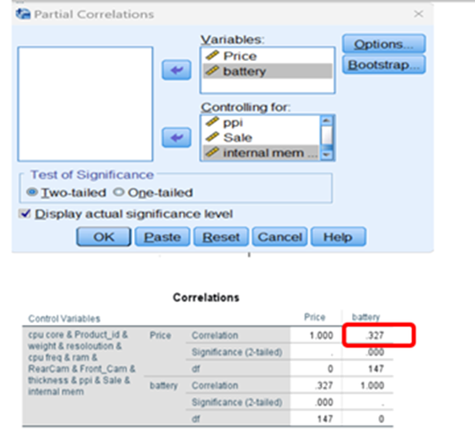Click the arrow button beside Controlling for list

(x=176, y=138)
